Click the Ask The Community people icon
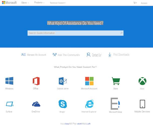The width and height of the screenshot is (153, 126). click(55, 55)
